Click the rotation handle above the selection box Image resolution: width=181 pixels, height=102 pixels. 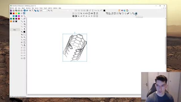pos(75,33)
